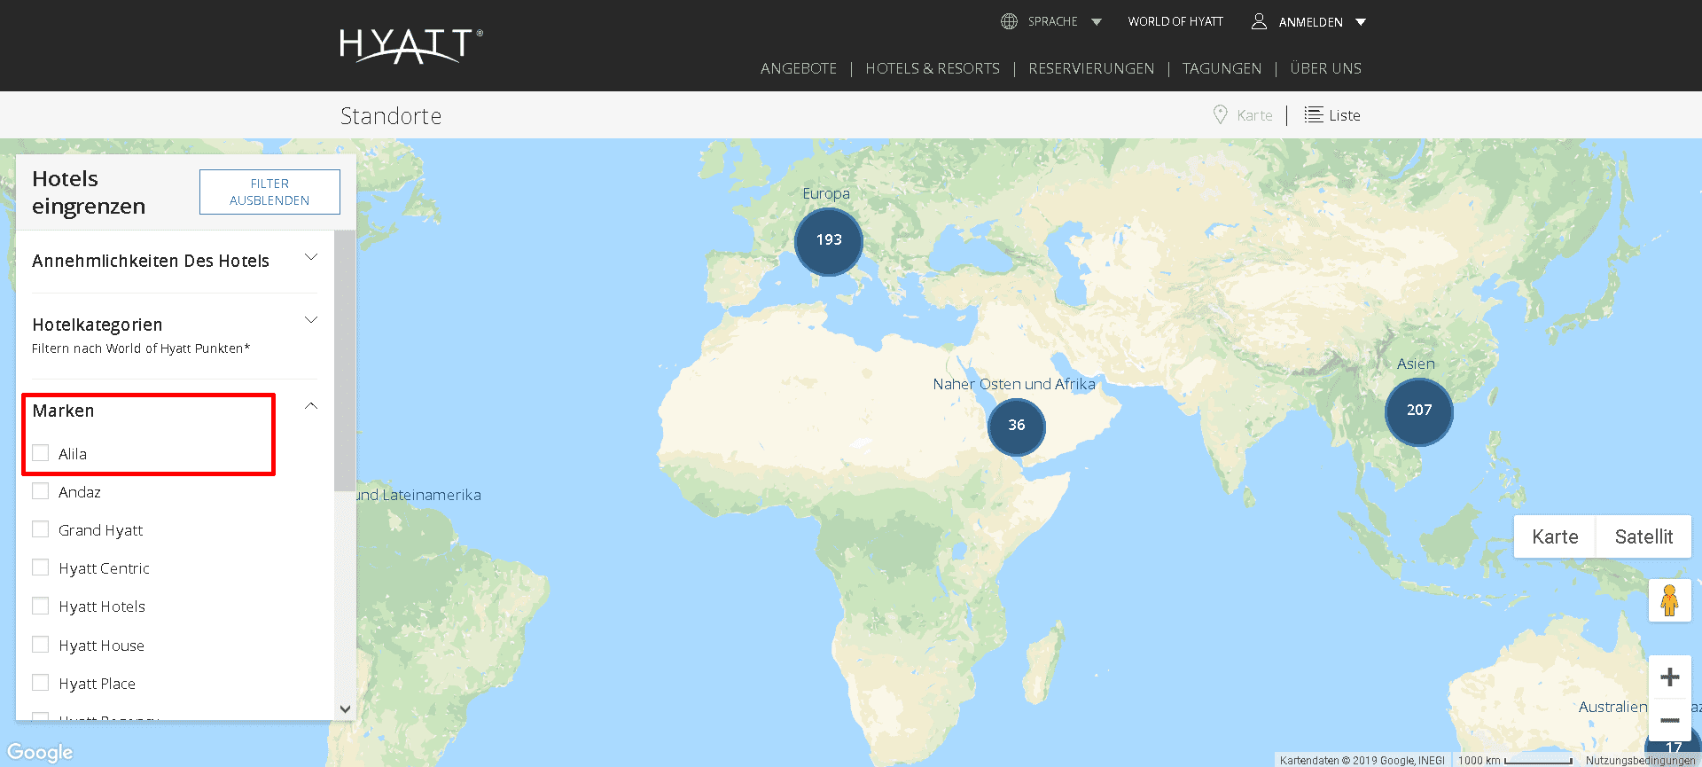This screenshot has height=767, width=1702.
Task: Switch to Liste view
Action: tap(1332, 115)
